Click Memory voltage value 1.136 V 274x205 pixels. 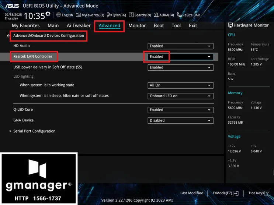[256, 108]
